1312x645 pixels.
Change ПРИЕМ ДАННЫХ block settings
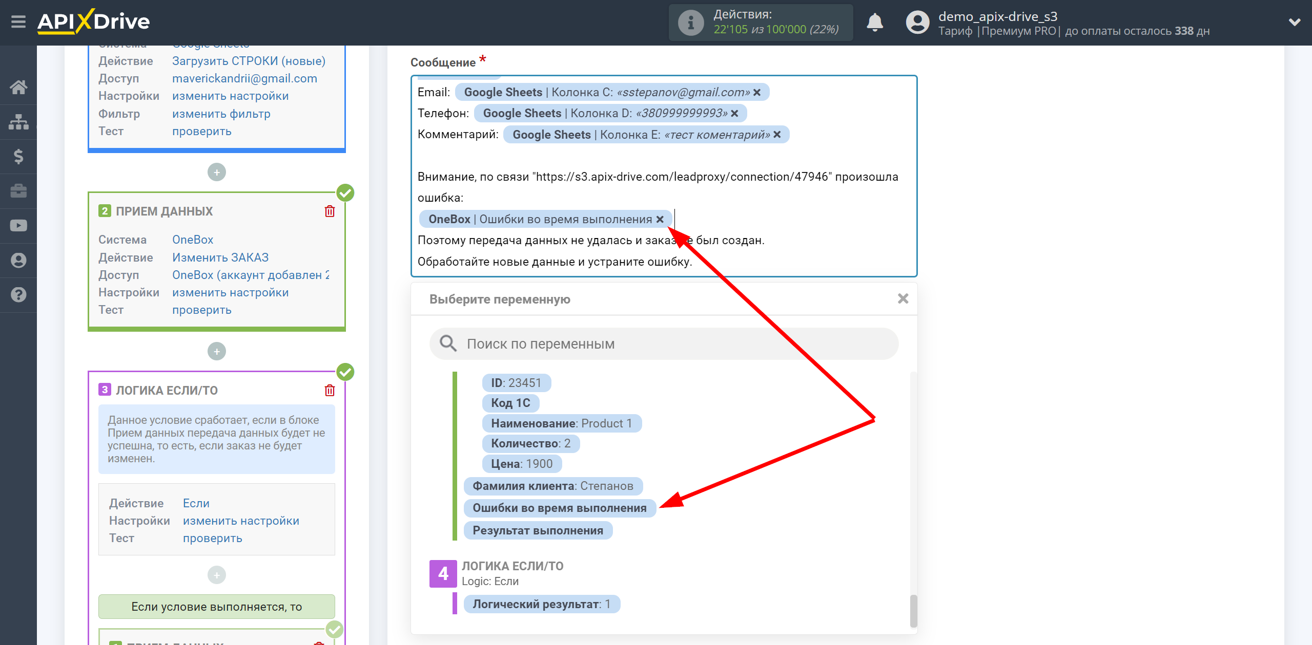click(x=230, y=292)
